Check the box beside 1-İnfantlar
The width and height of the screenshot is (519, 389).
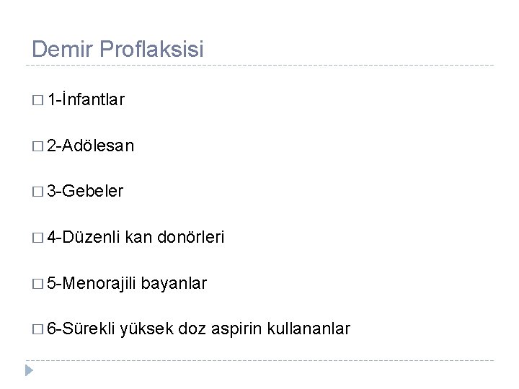point(37,100)
